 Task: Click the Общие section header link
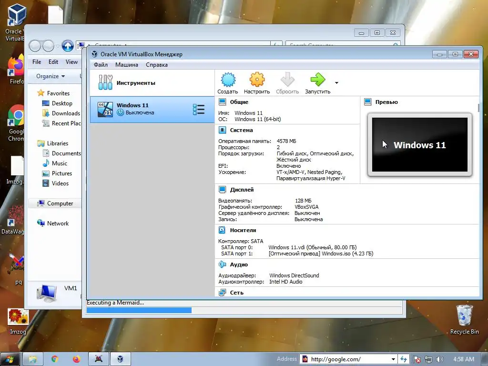tap(239, 102)
